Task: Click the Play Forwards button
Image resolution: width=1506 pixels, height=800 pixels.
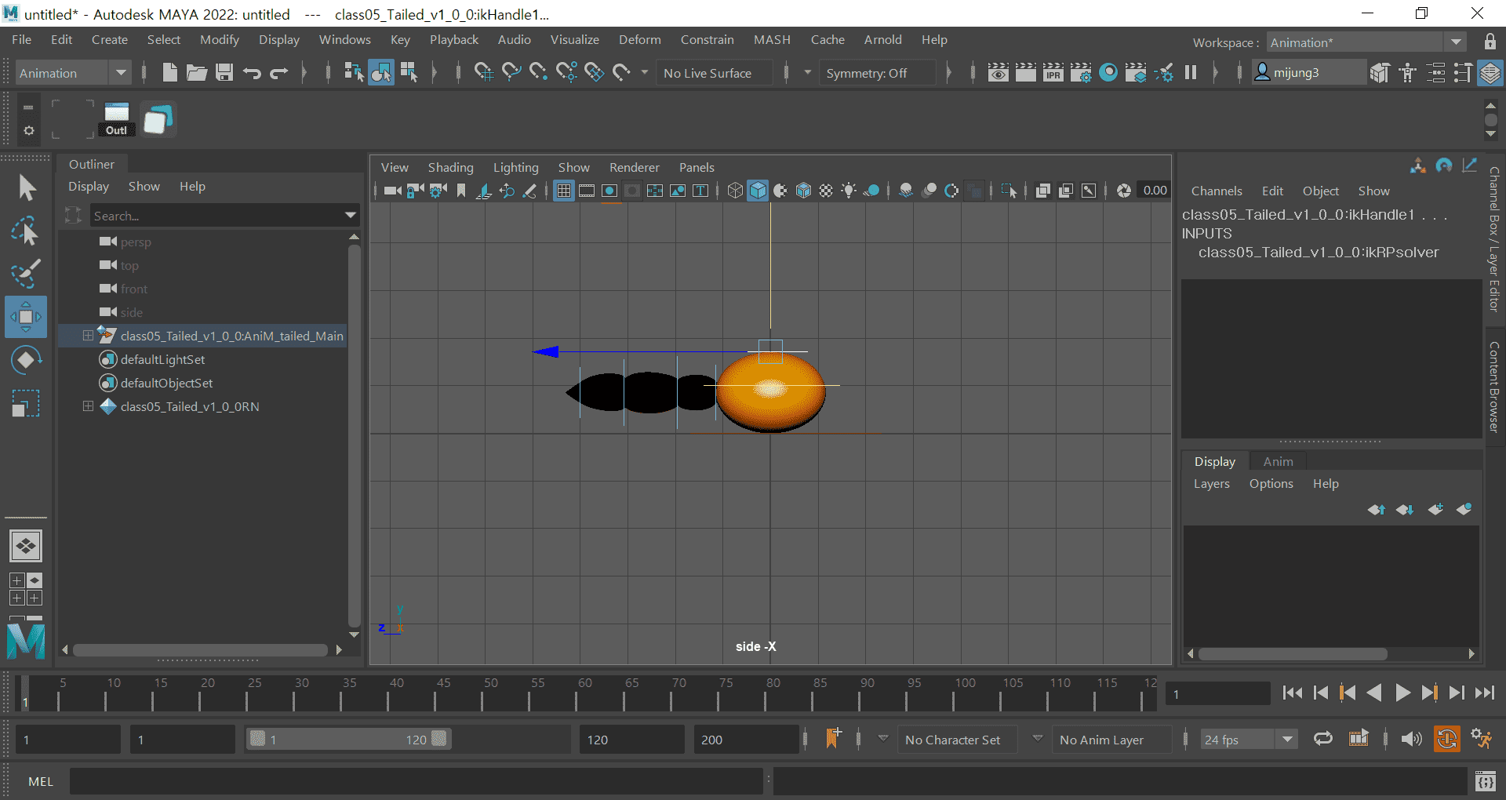Action: (x=1402, y=693)
